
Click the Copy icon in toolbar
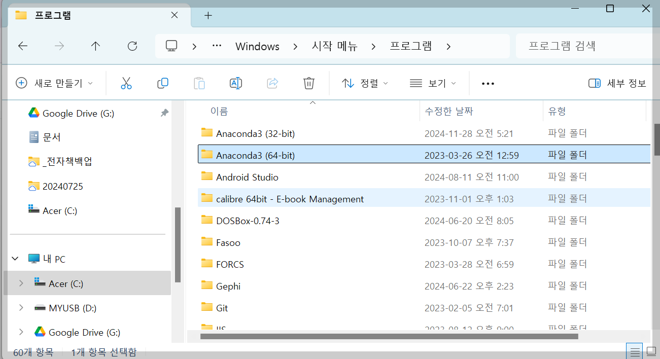(x=163, y=83)
